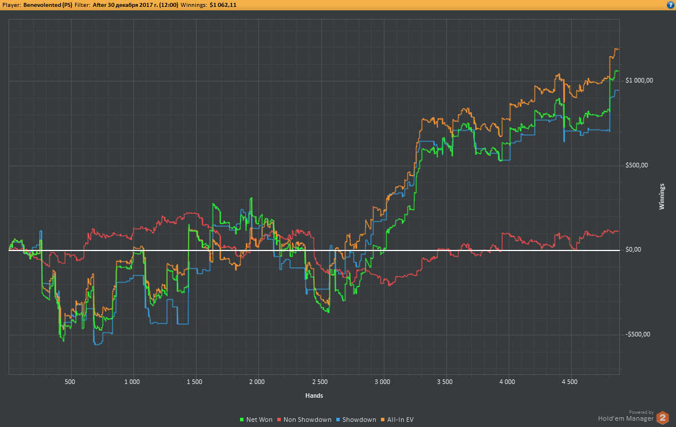Toggle the All-In EV legend label
Viewport: 676px width, 427px height.
click(400, 420)
